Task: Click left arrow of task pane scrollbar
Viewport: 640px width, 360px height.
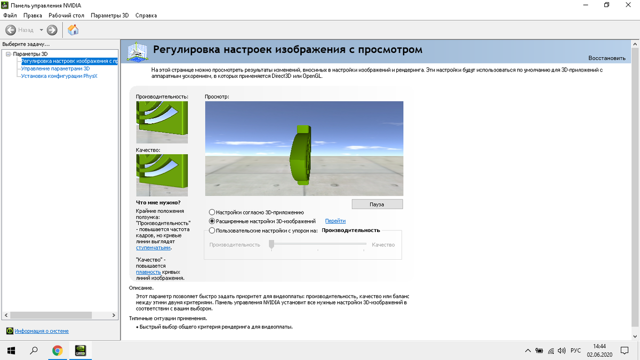Action: (x=5, y=315)
